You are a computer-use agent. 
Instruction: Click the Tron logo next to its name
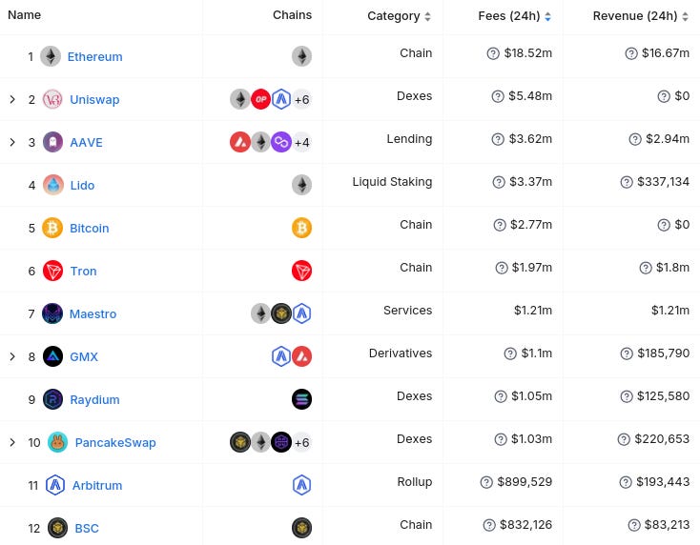pyautogui.click(x=53, y=271)
